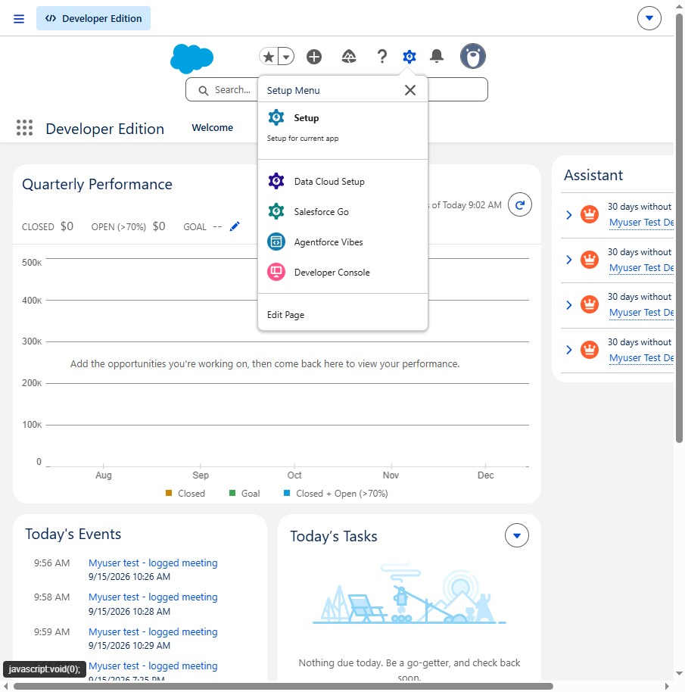Refresh the Quarterly Performance chart
685x692 pixels.
tap(519, 204)
